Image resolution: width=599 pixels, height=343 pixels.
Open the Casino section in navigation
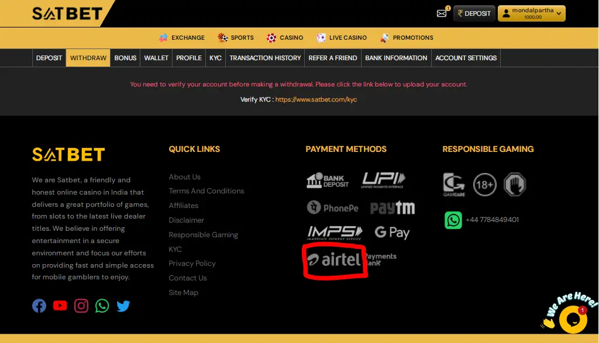click(x=285, y=37)
